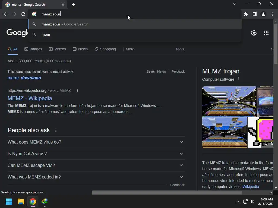
Task: Expand 'Can MEMZ escape VM?'
Action: pos(96,165)
